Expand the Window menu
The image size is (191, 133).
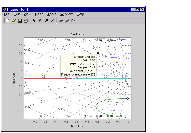click(66, 14)
